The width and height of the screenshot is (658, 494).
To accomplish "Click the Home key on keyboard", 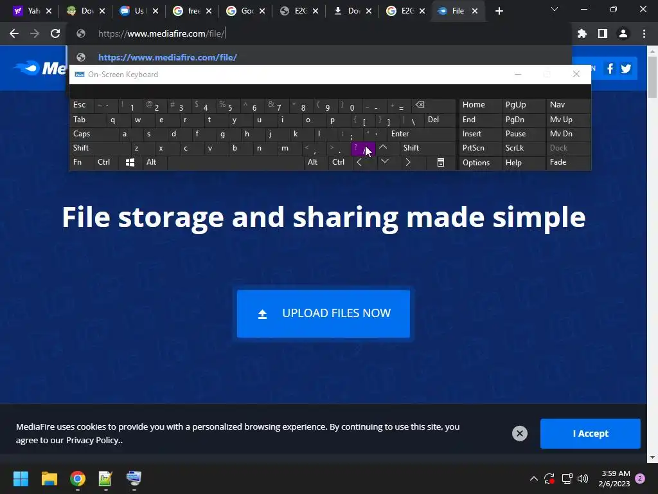I will pyautogui.click(x=480, y=105).
